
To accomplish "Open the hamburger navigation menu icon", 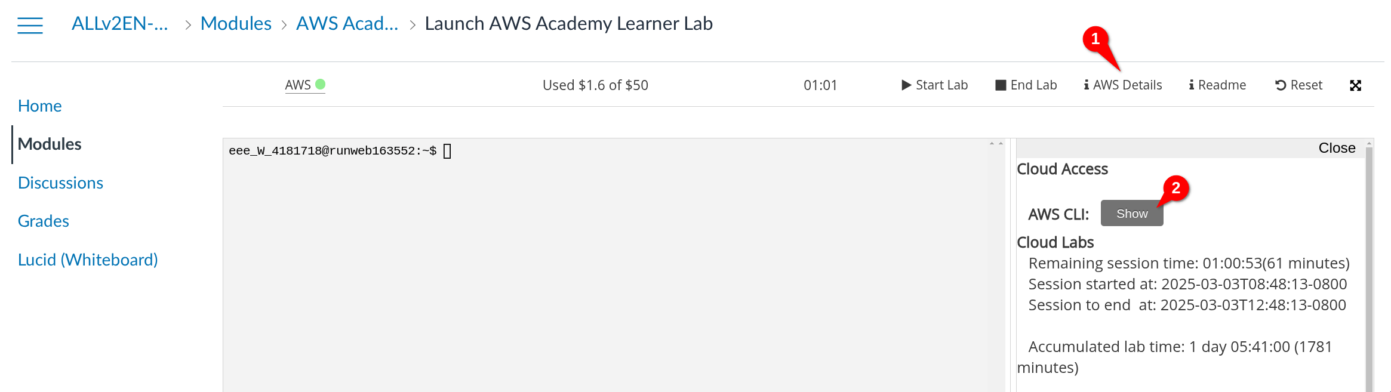I will 29,25.
